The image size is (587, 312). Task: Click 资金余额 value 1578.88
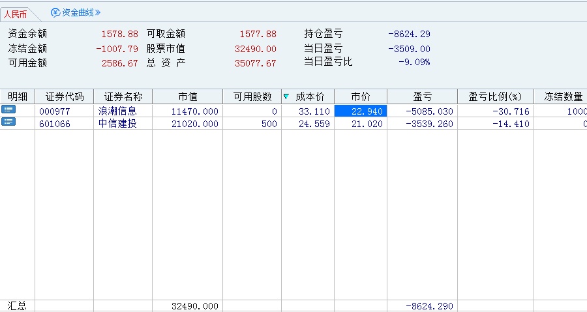point(120,34)
